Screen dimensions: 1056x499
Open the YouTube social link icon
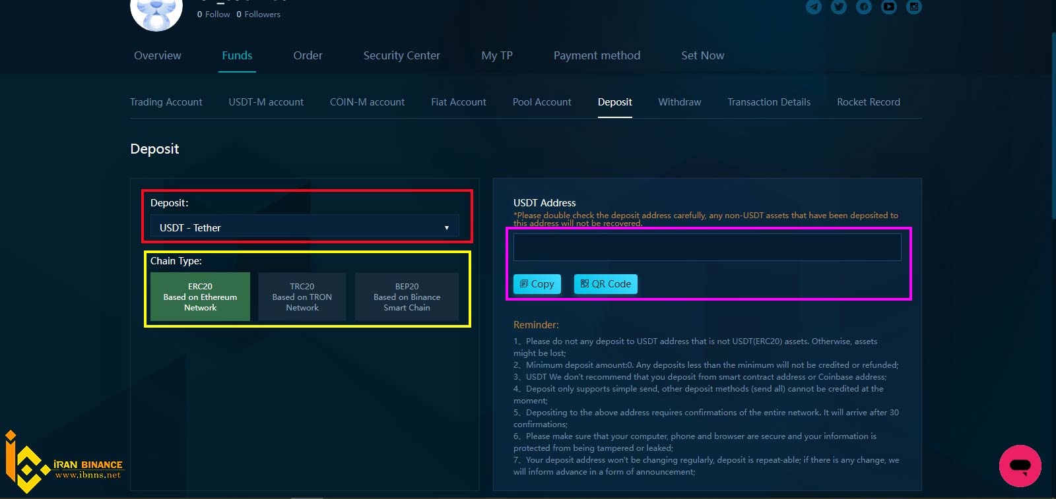889,7
